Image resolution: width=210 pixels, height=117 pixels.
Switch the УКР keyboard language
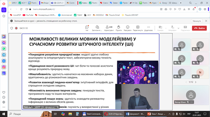coord(189,114)
